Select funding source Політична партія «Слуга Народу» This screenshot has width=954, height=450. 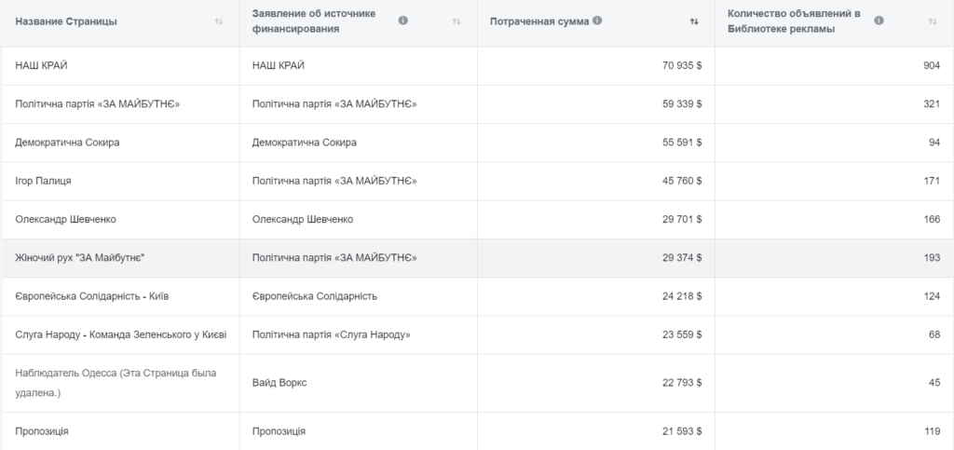tap(331, 334)
